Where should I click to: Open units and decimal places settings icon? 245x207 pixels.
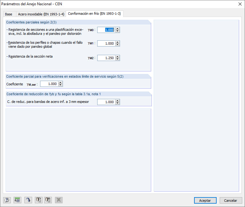tap(17, 200)
